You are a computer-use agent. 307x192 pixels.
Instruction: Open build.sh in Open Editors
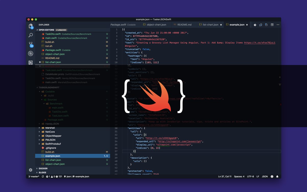tap(73, 42)
